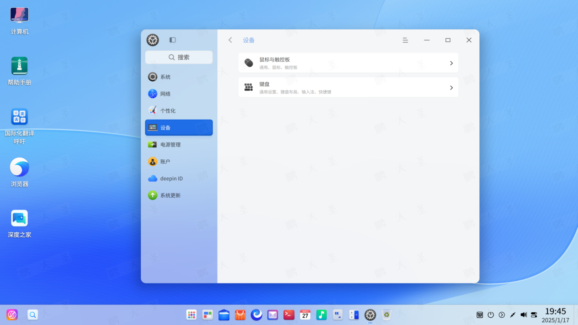Launch the app store from the dock

point(240,315)
